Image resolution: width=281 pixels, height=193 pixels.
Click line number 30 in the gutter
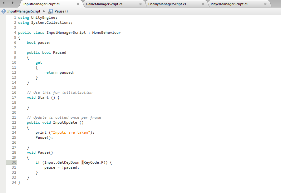14,162
